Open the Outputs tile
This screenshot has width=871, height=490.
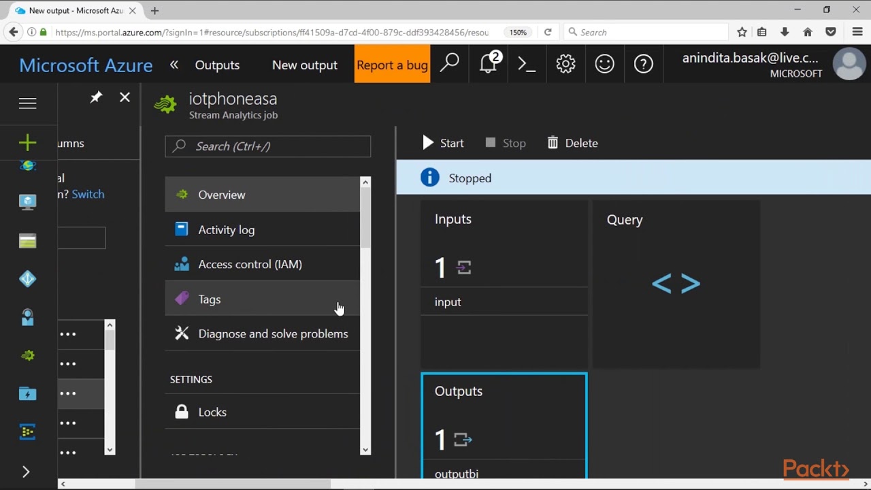click(504, 426)
